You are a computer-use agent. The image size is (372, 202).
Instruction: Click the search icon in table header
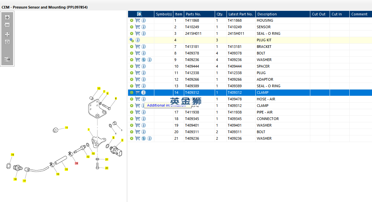click(x=139, y=14)
